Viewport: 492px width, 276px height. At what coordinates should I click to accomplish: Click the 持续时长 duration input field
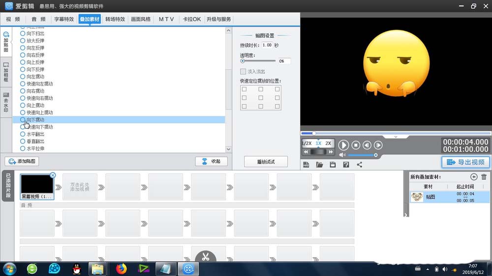point(267,45)
